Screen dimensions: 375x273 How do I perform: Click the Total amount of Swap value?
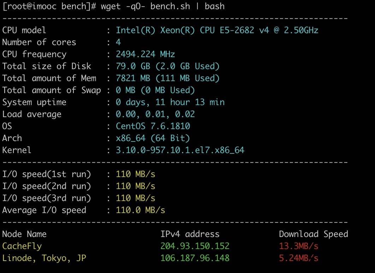[155, 90]
